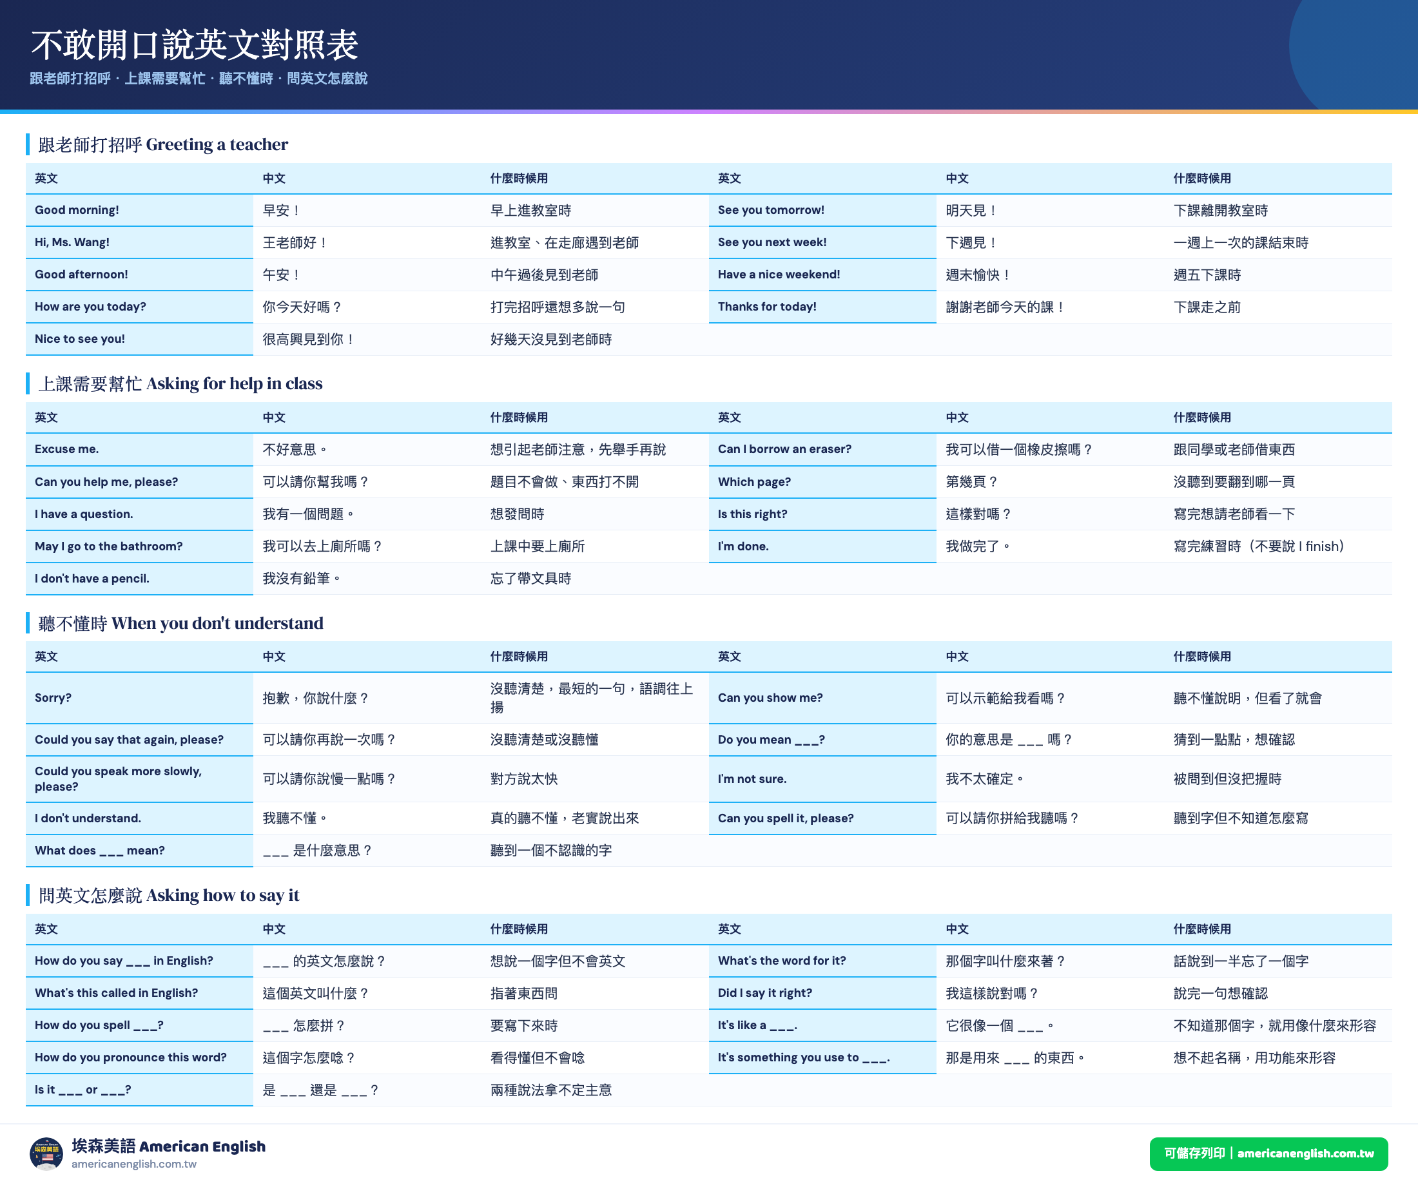Select the phrase Which page?
This screenshot has width=1418, height=1187.
pyautogui.click(x=754, y=481)
